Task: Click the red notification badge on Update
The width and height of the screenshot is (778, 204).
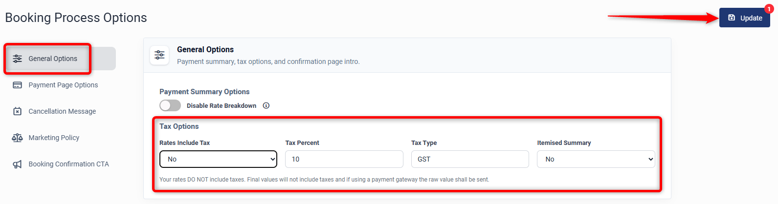Action: click(769, 9)
